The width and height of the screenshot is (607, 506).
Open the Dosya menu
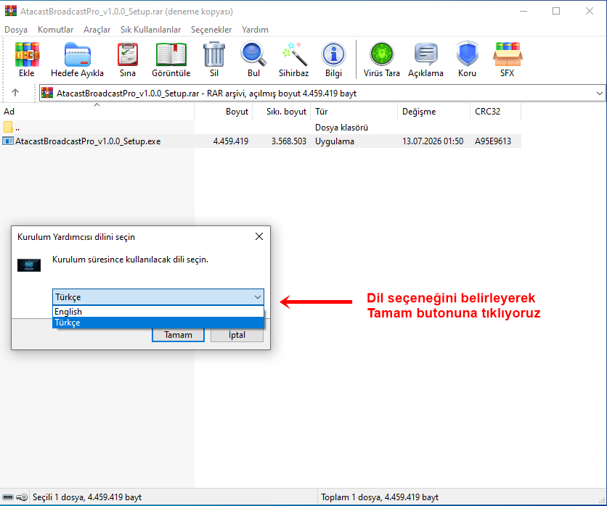16,30
